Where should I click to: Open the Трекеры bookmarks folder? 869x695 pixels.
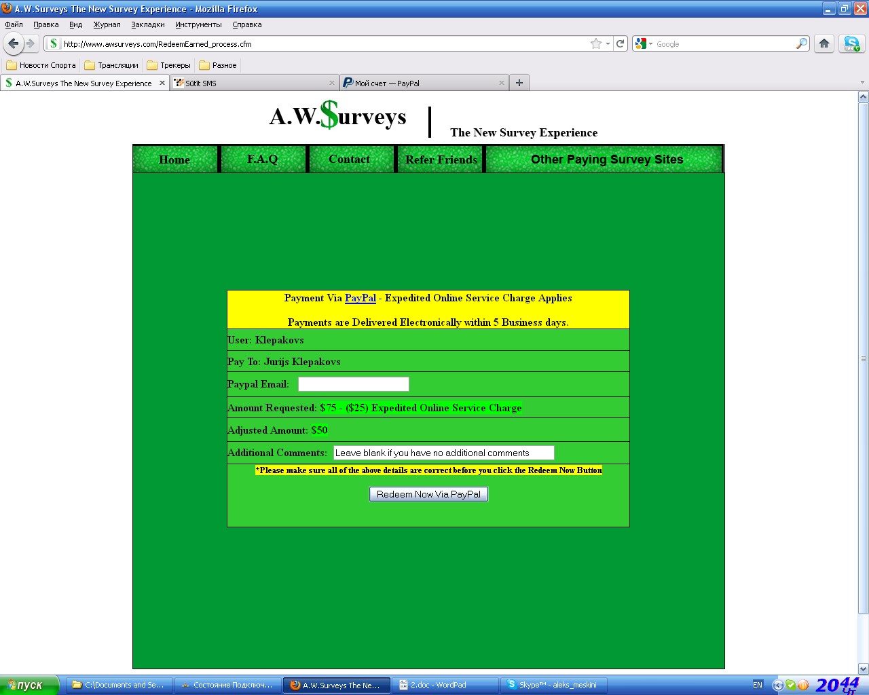point(169,65)
